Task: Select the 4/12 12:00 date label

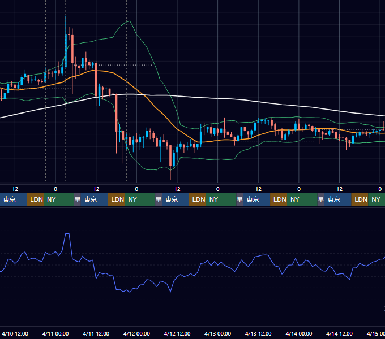Action: [x=177, y=333]
